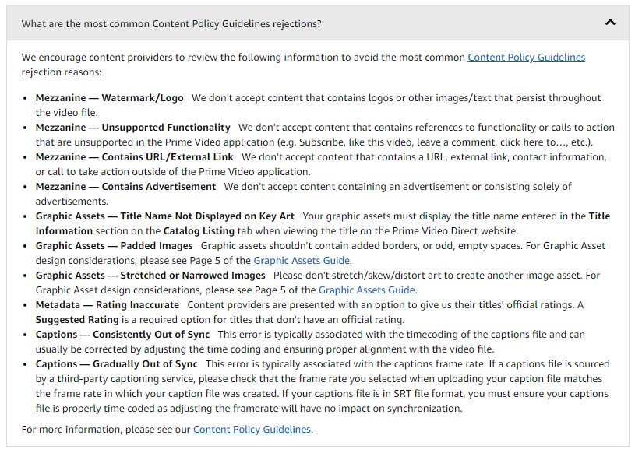
Task: Click the Metadata — Rating Inaccurate heading
Action: pos(108,304)
